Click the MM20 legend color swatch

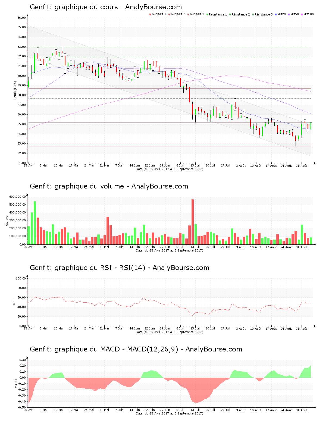click(276, 14)
